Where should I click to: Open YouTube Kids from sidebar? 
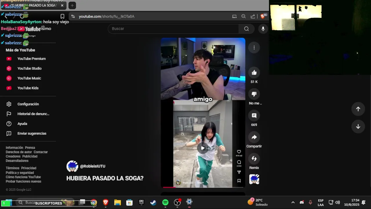(28, 88)
